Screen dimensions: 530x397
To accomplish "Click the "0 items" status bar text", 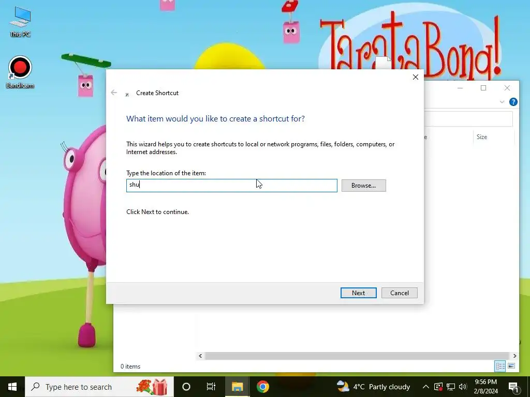I will pyautogui.click(x=130, y=367).
